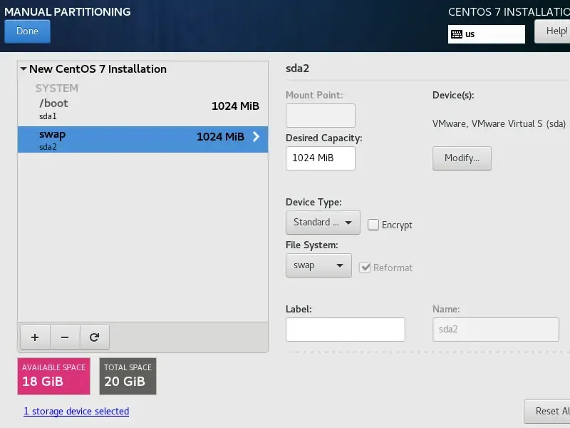The image size is (570, 428).
Task: Click the Name field showing sda2
Action: point(495,330)
